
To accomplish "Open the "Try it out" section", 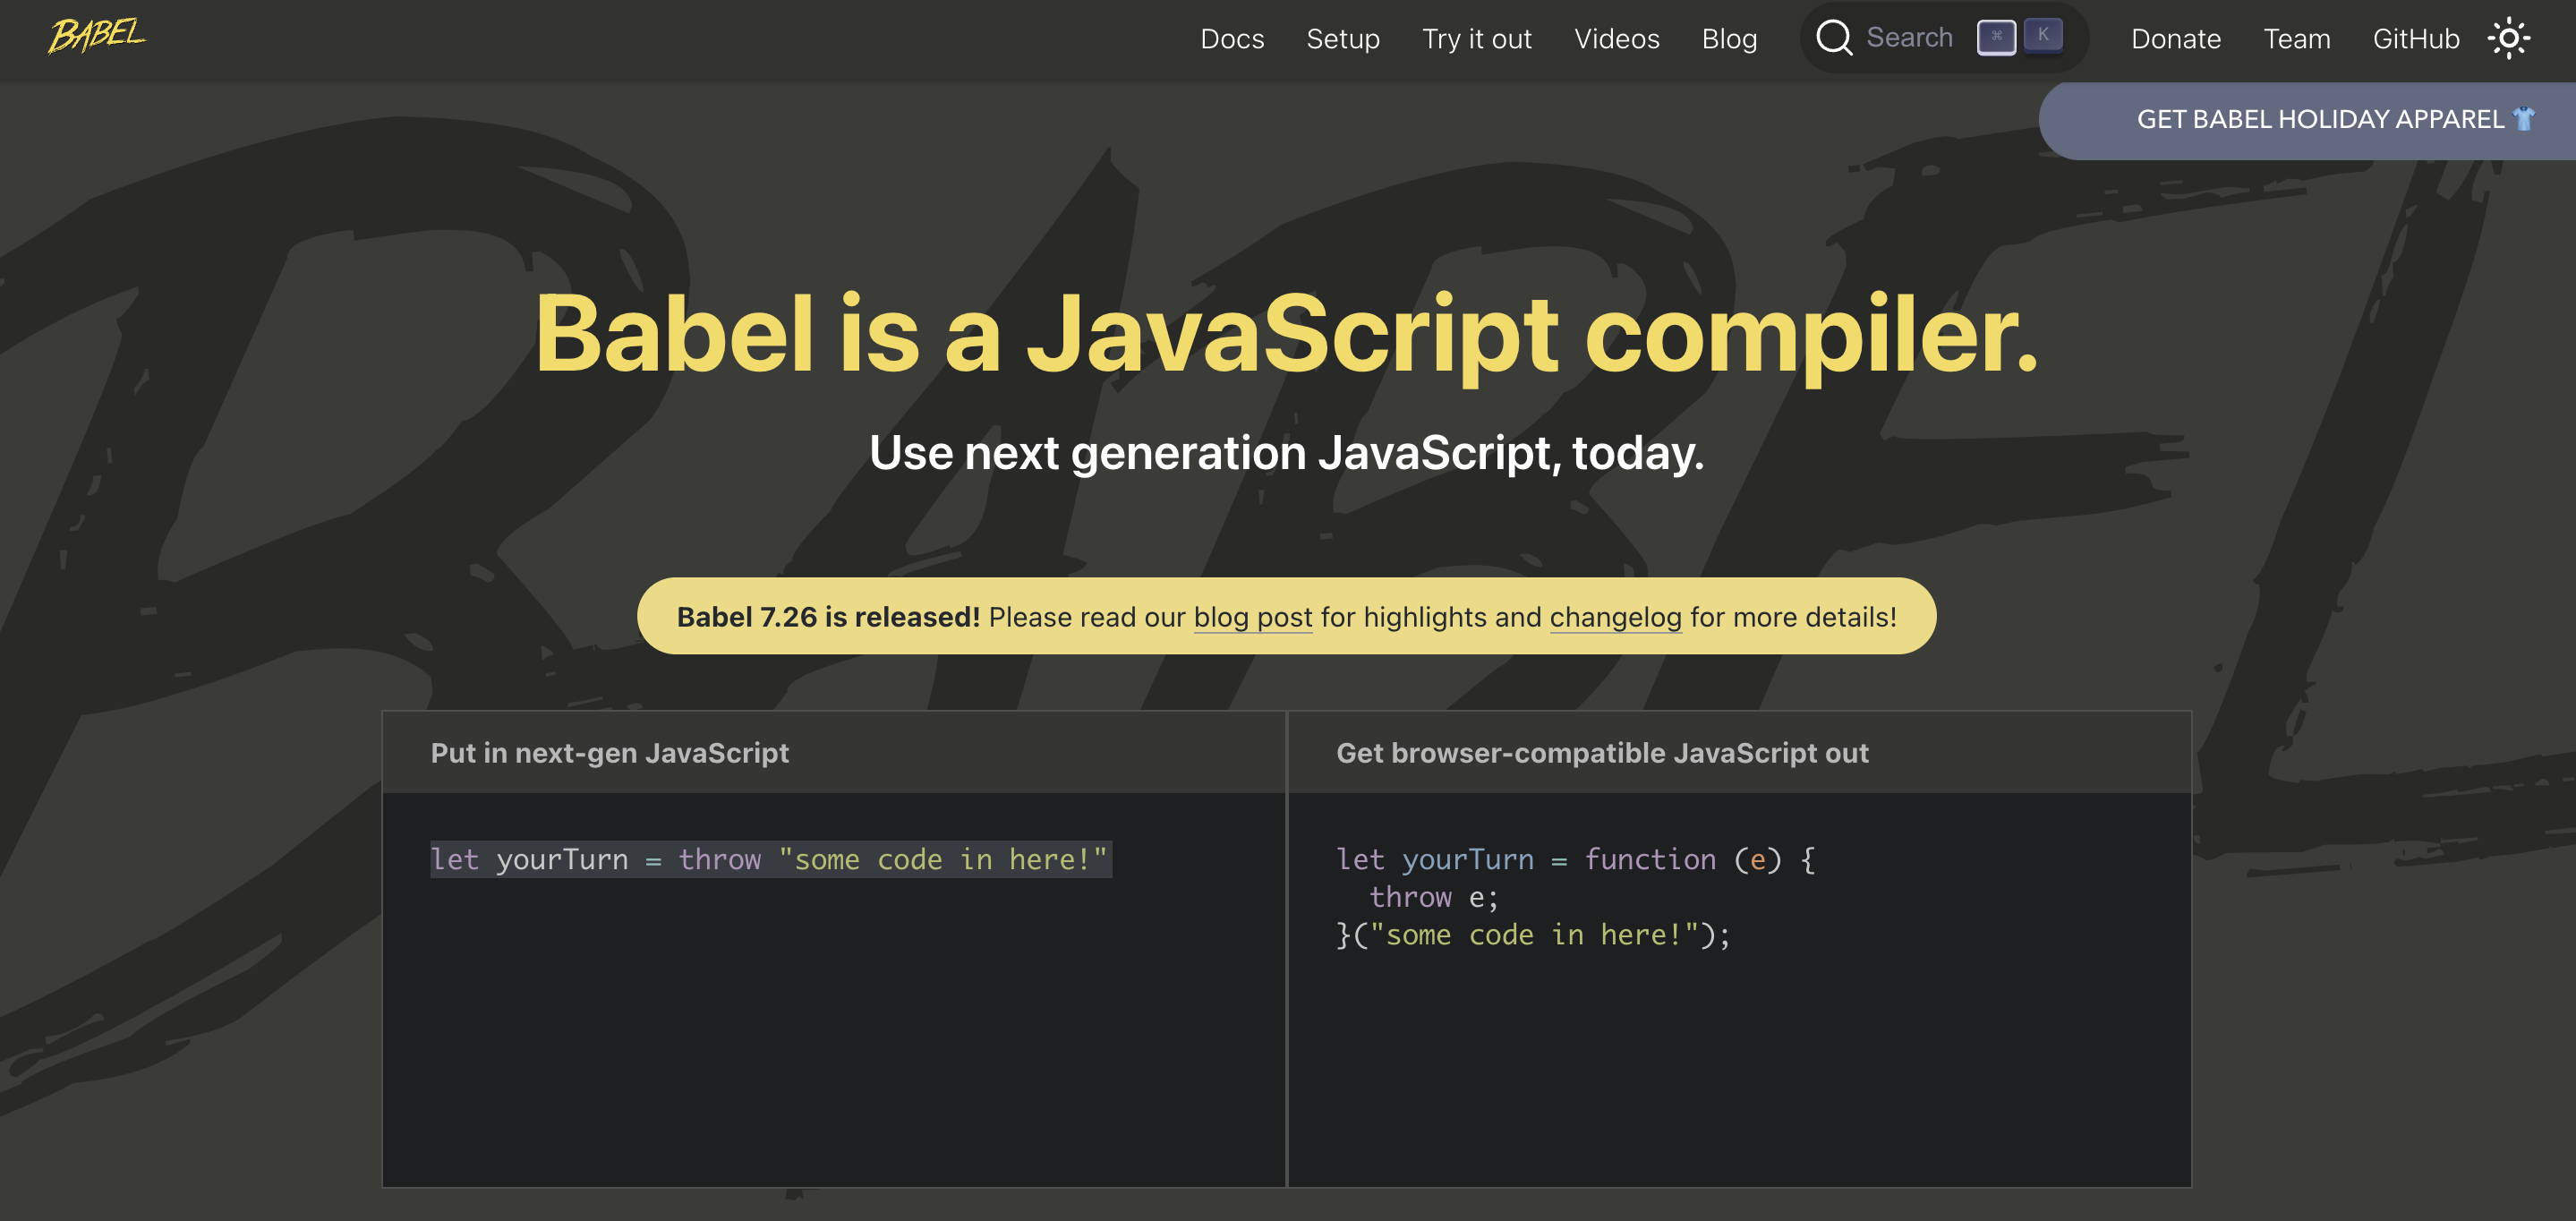I will pyautogui.click(x=1477, y=39).
